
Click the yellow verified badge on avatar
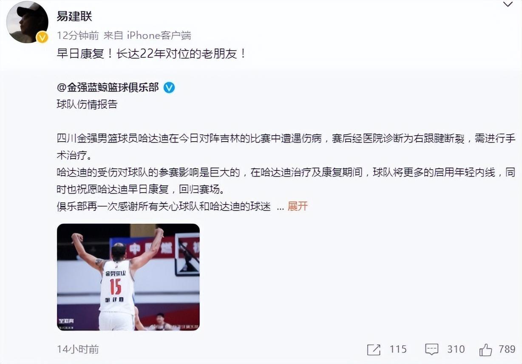42,37
